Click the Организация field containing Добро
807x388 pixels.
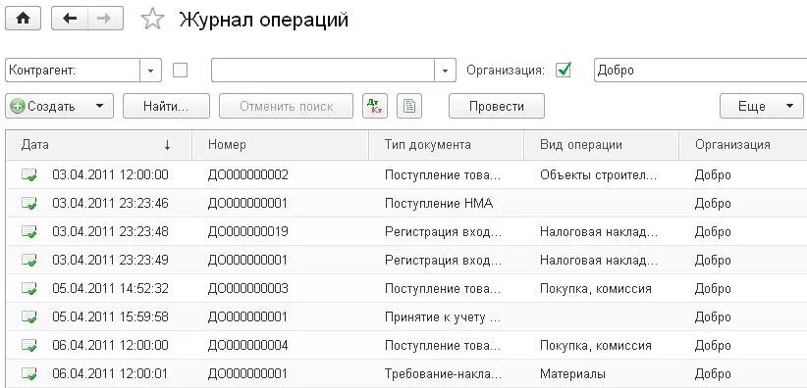tap(700, 70)
